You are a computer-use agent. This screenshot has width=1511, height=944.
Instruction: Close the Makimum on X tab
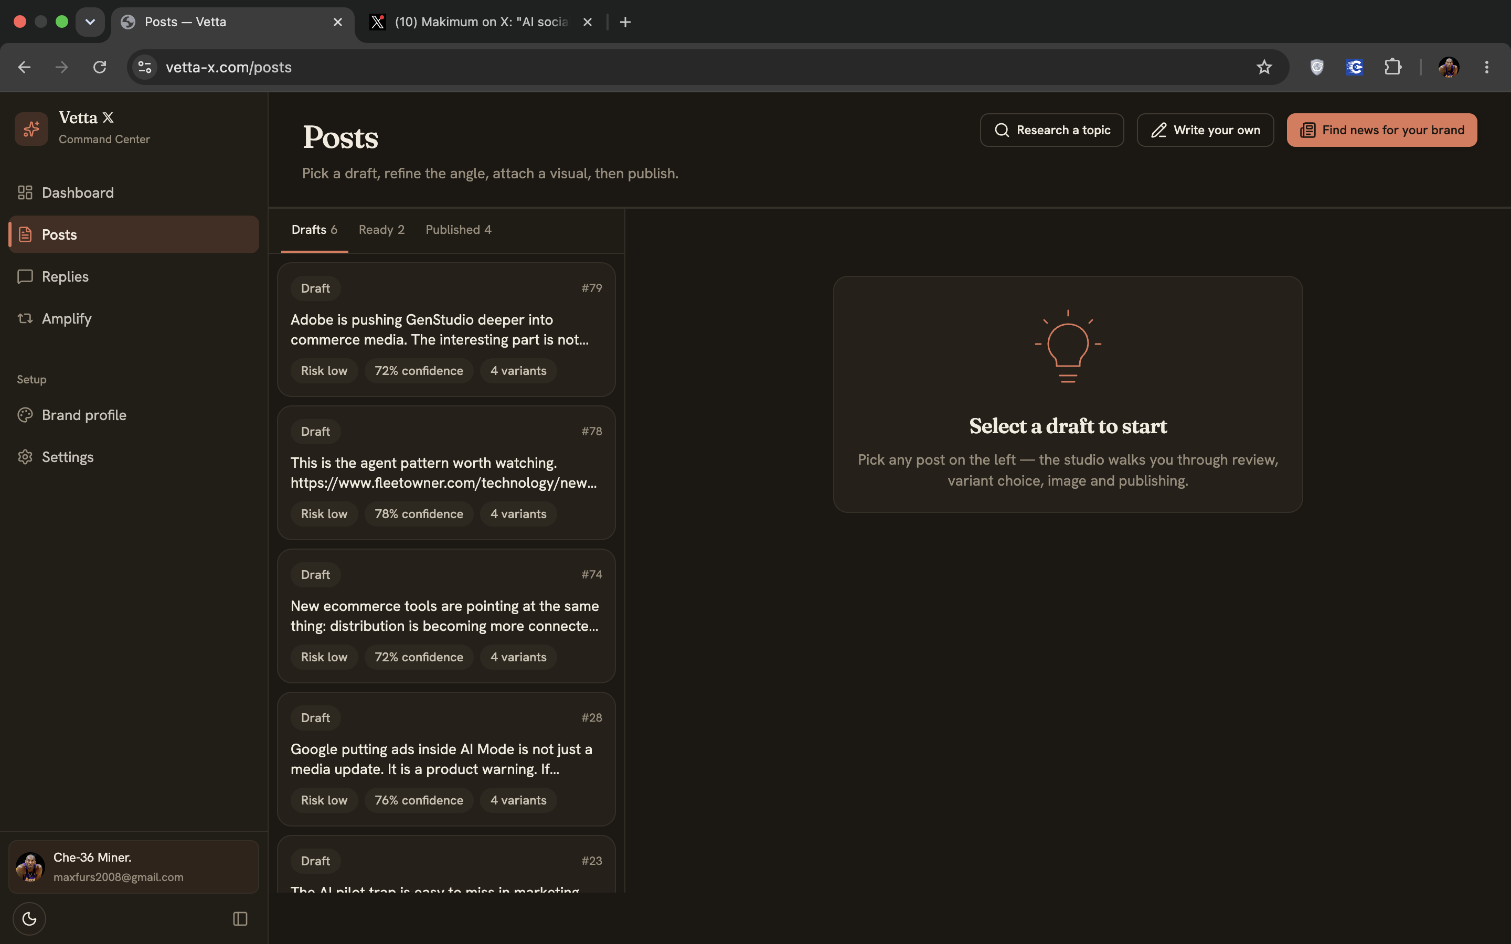(587, 22)
